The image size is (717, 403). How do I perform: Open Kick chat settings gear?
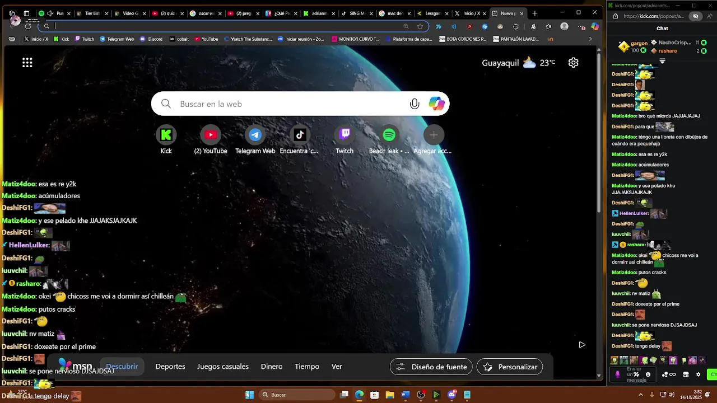[698, 374]
